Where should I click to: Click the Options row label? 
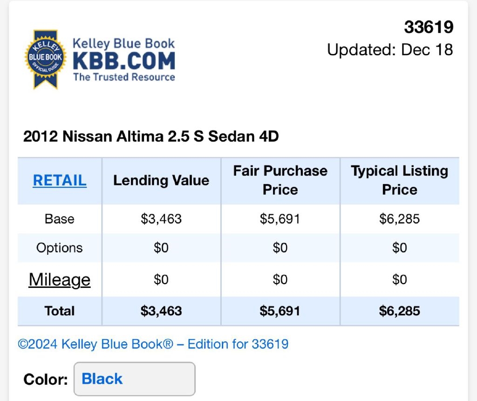tap(60, 248)
